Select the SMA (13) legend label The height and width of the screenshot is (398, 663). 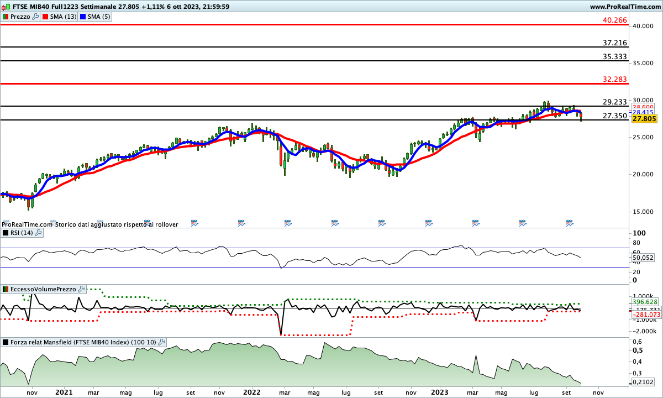63,17
